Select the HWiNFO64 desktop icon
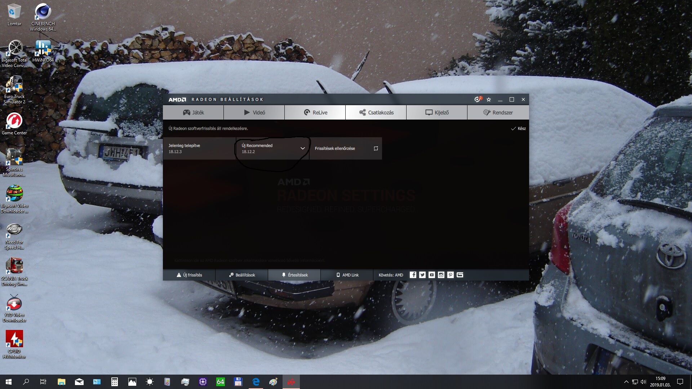The image size is (692, 389). [43, 51]
